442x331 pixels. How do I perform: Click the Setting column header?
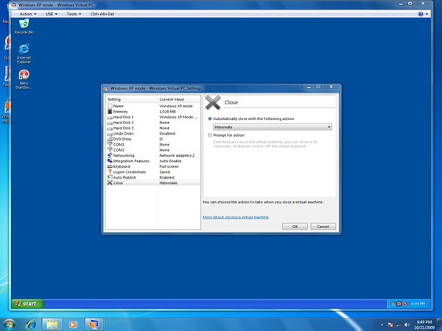131,99
